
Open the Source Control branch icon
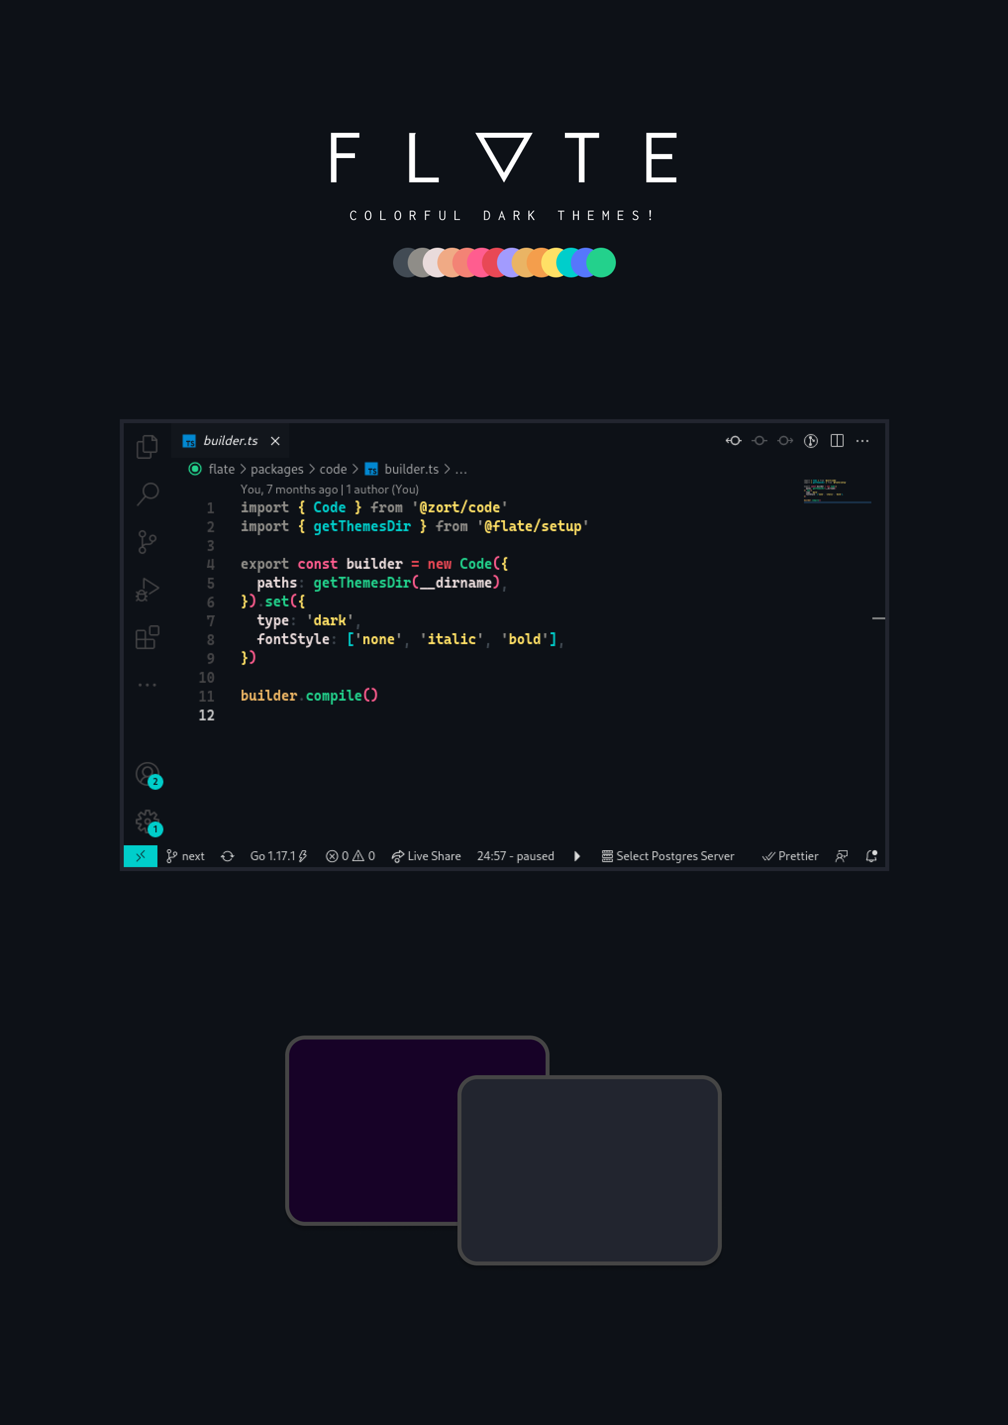(x=147, y=542)
